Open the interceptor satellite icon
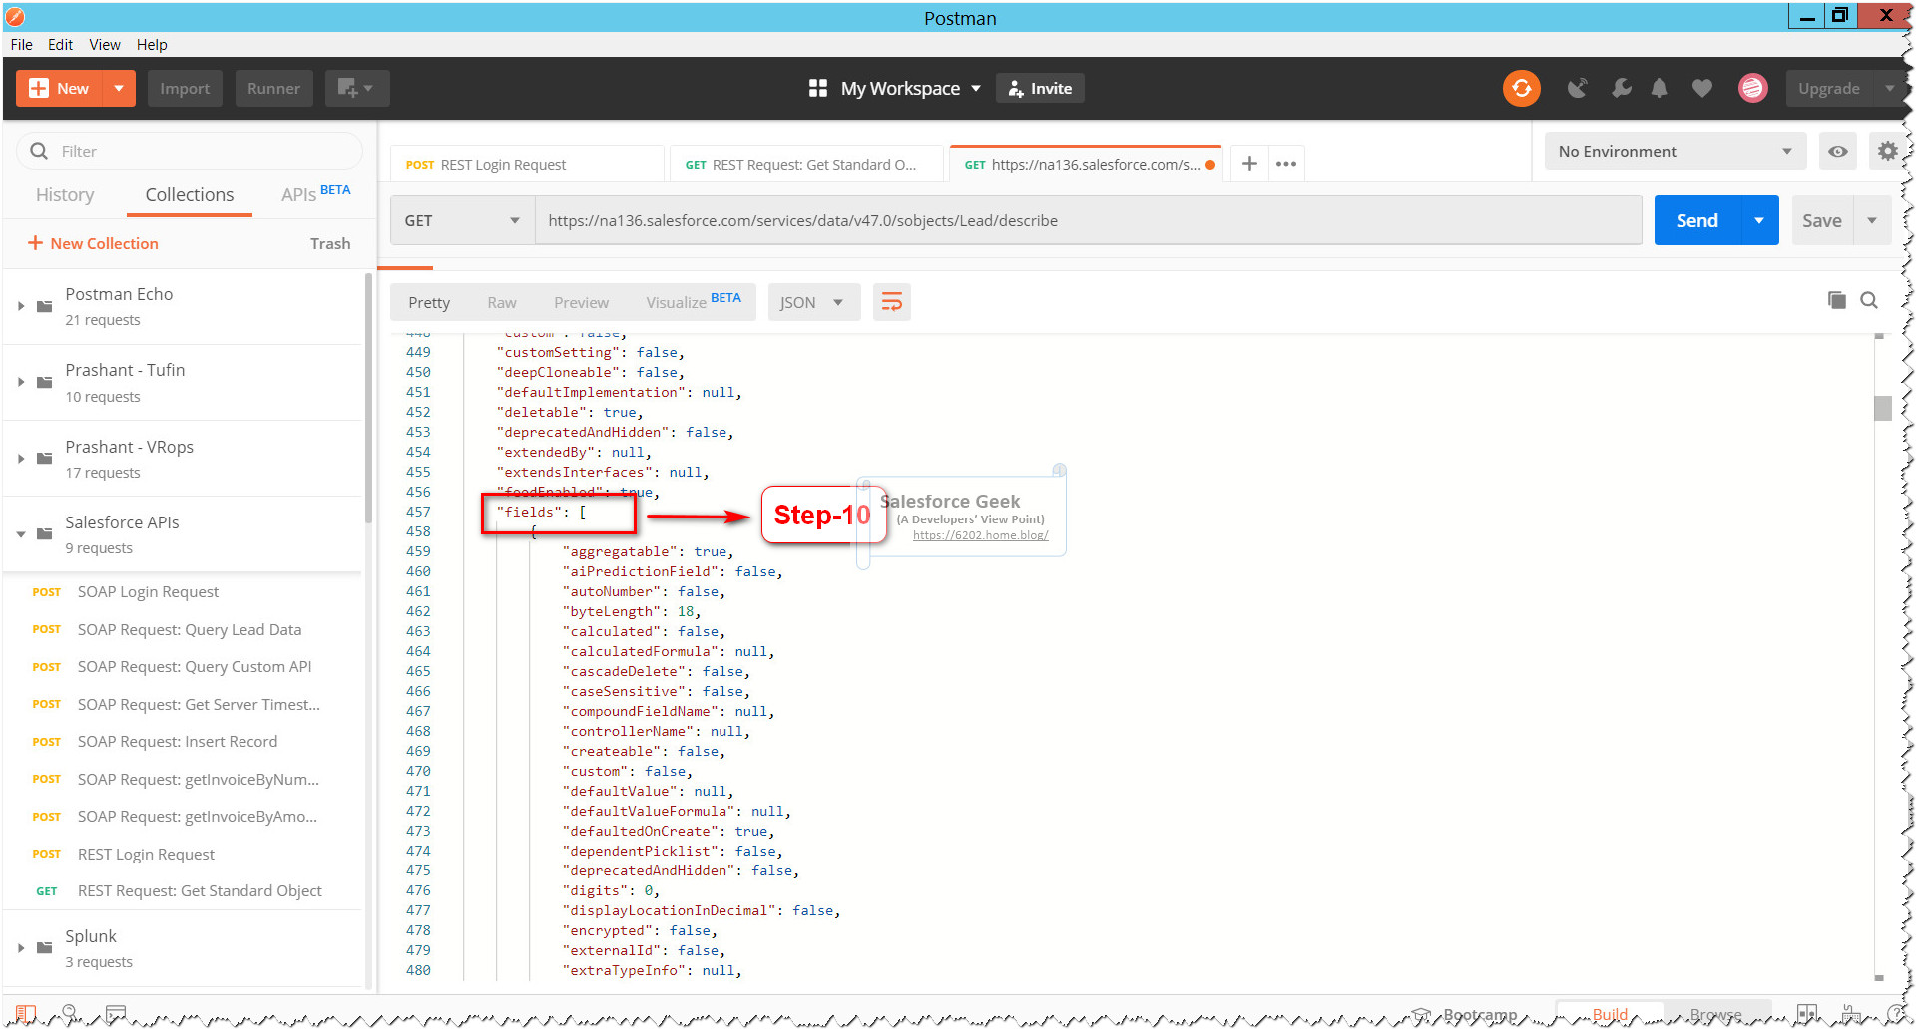This screenshot has width=1923, height=1036. pyautogui.click(x=1577, y=88)
